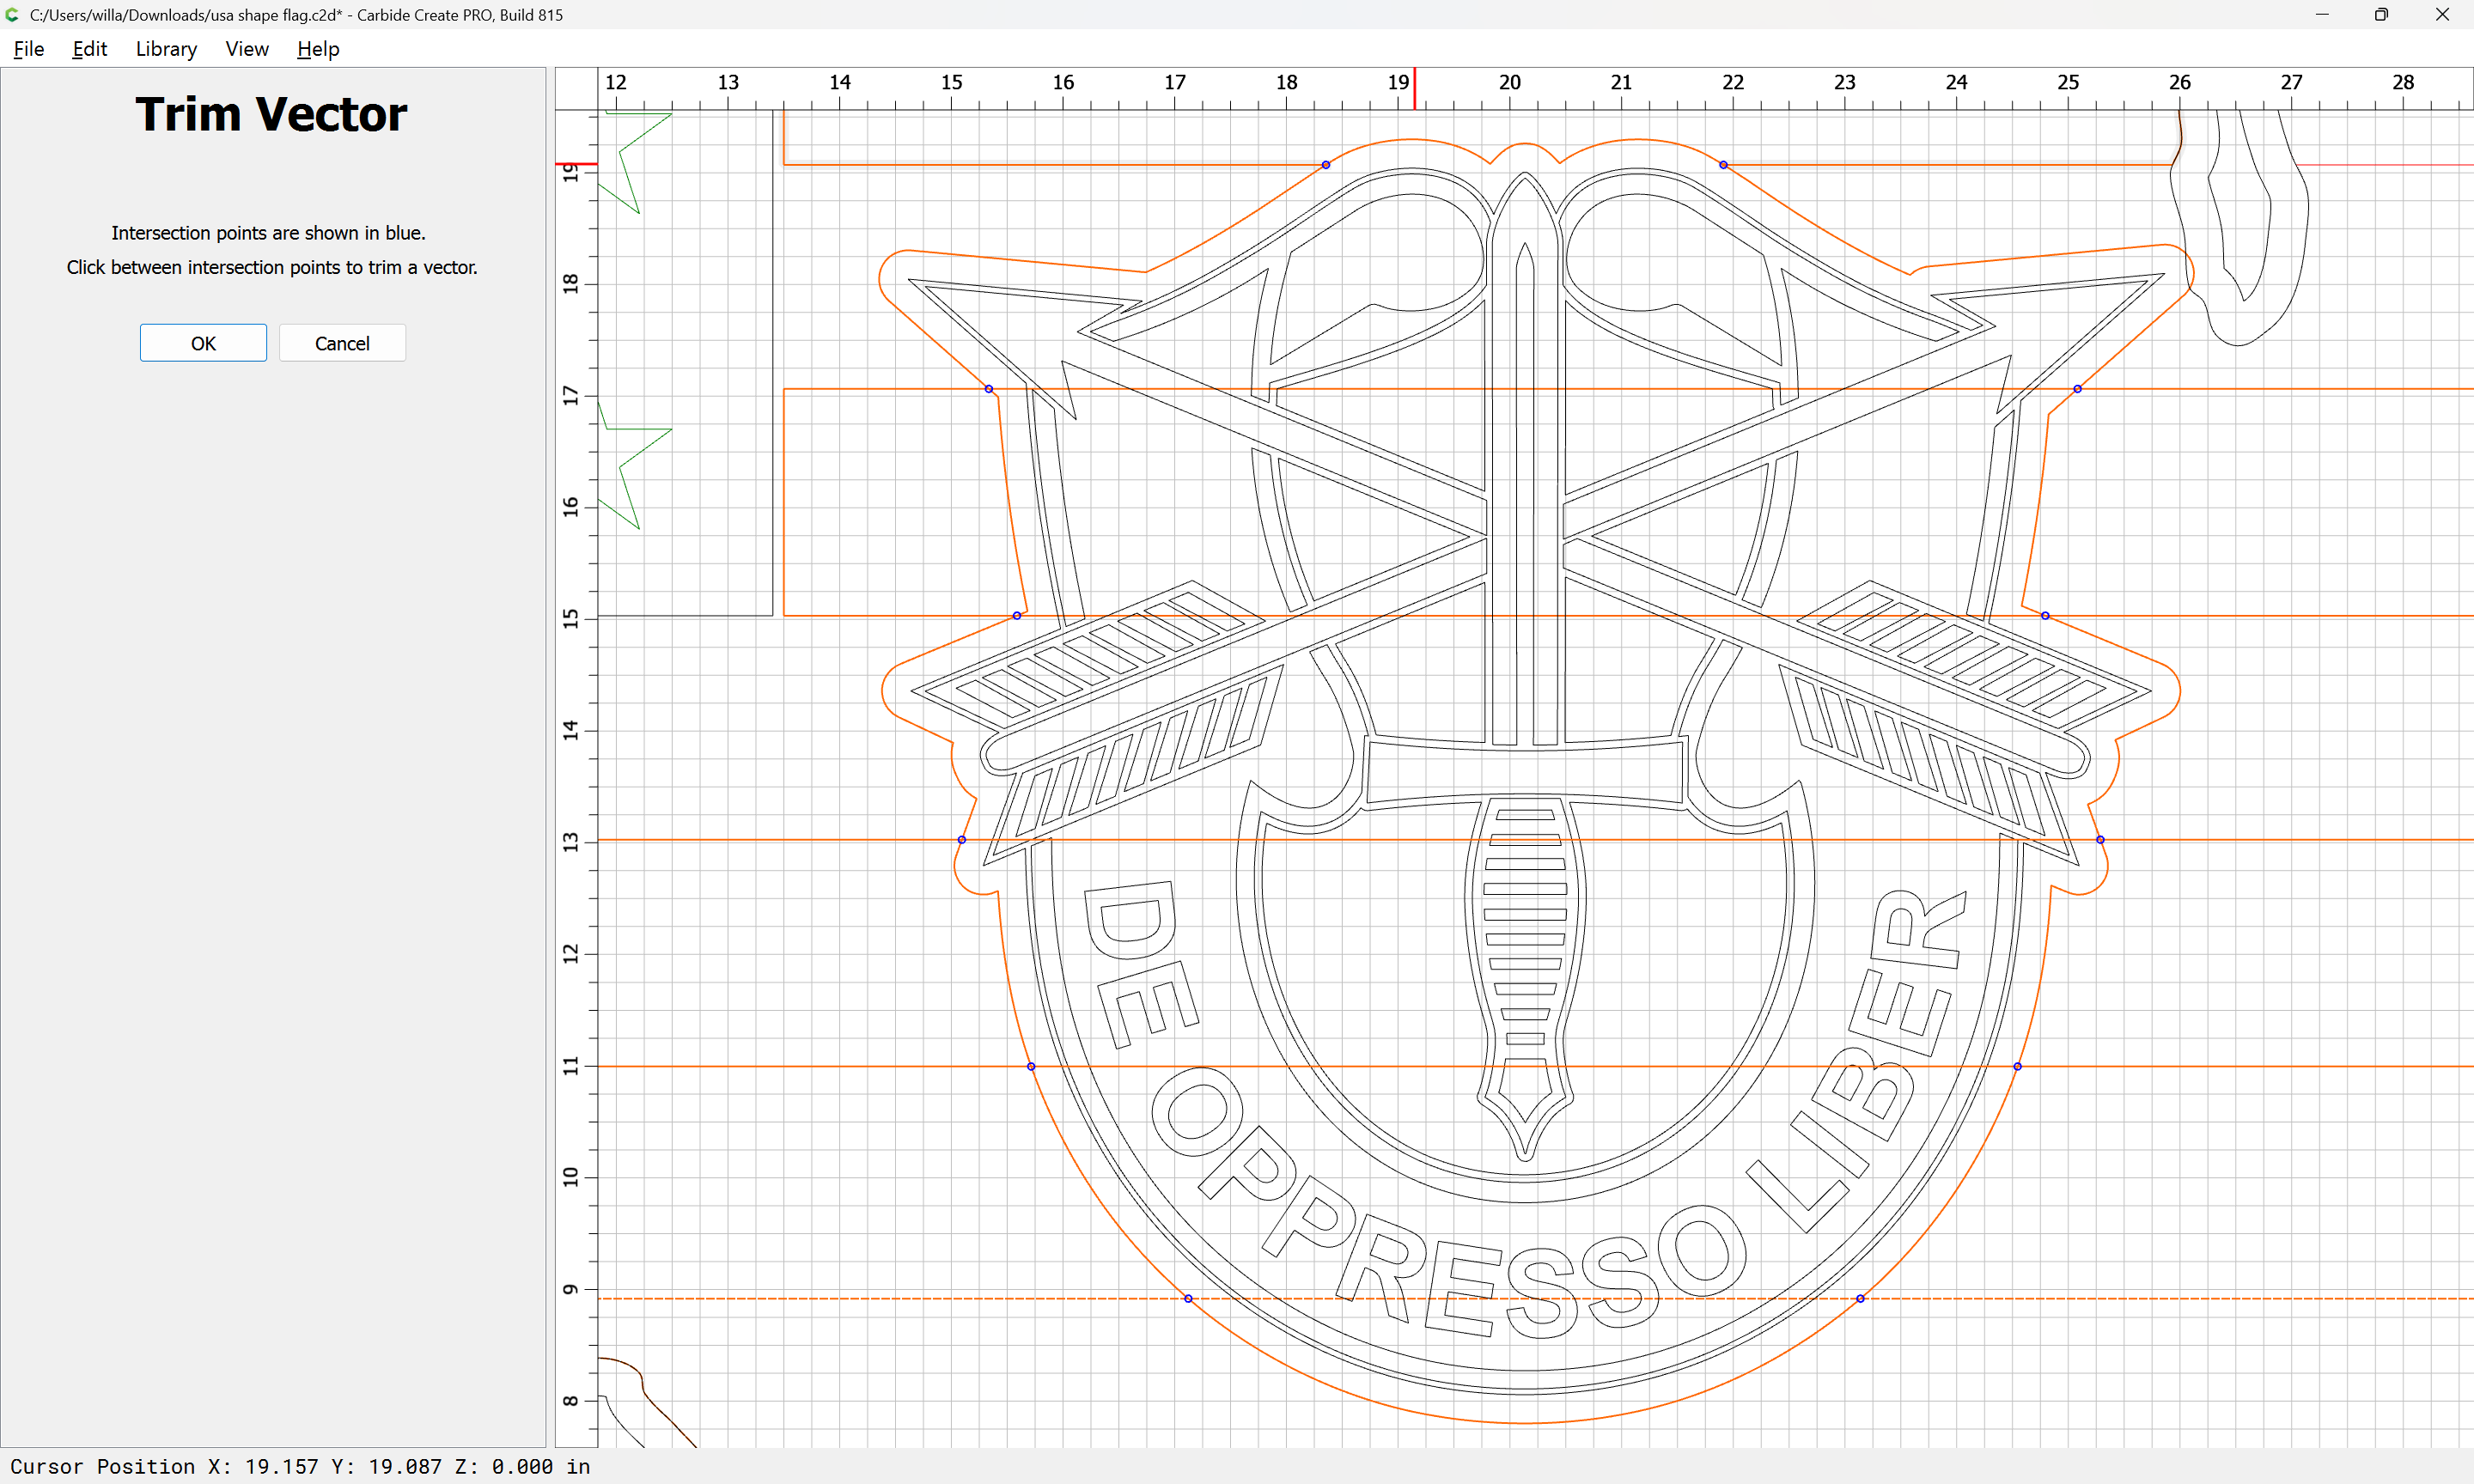Screen dimensions: 2474x1484
Task: Confirm trim with the OK button
Action: [x=203, y=343]
